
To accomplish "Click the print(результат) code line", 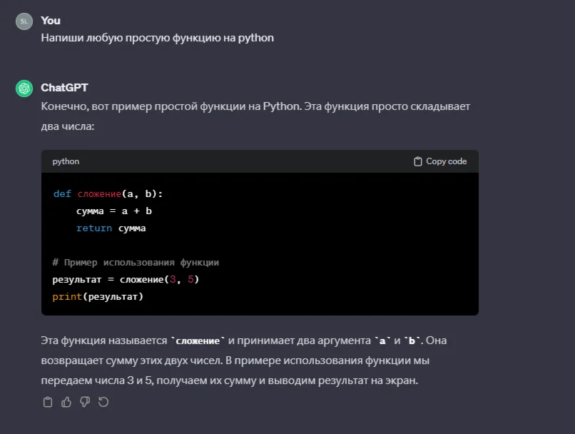I will [98, 296].
